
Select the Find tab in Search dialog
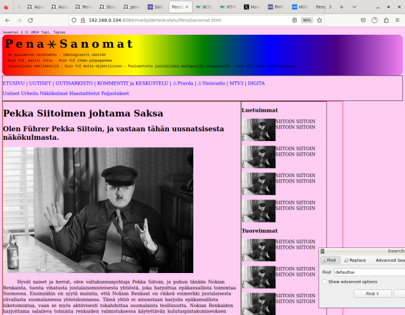coord(328,260)
